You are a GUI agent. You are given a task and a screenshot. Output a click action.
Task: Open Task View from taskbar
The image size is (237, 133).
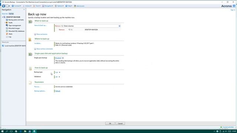[x=11, y=132]
